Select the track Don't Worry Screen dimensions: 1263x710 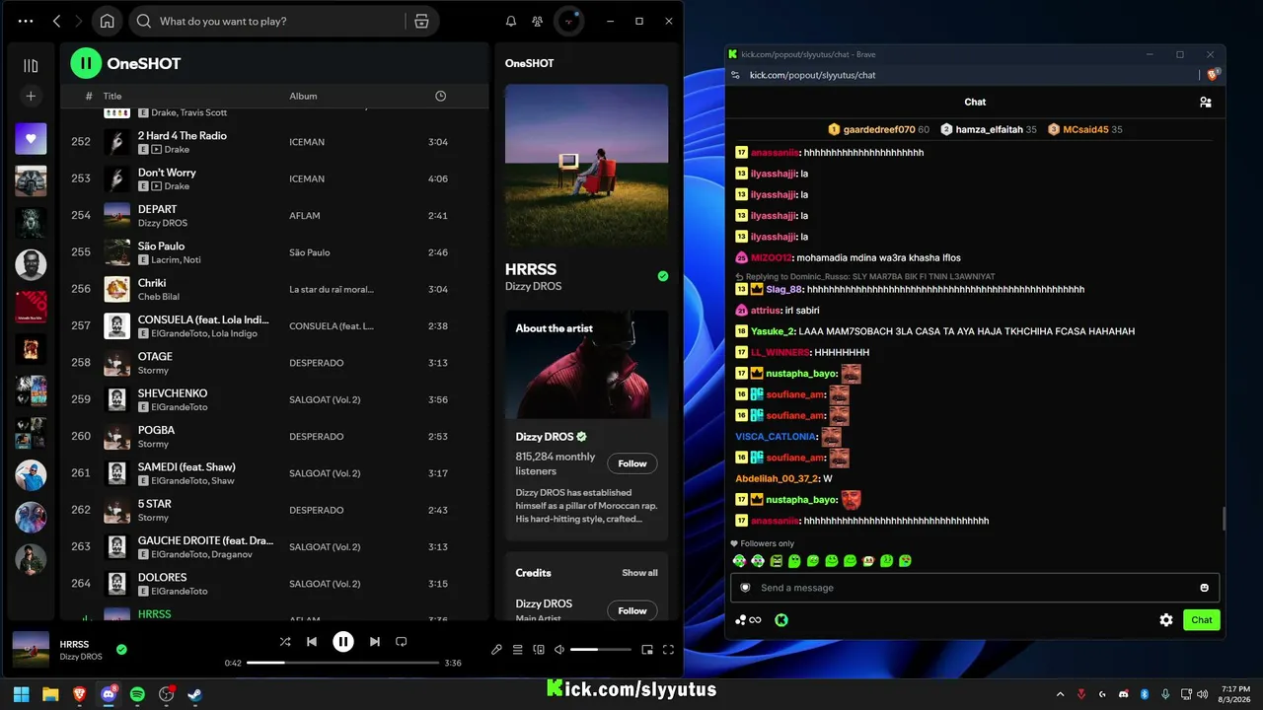click(274, 178)
